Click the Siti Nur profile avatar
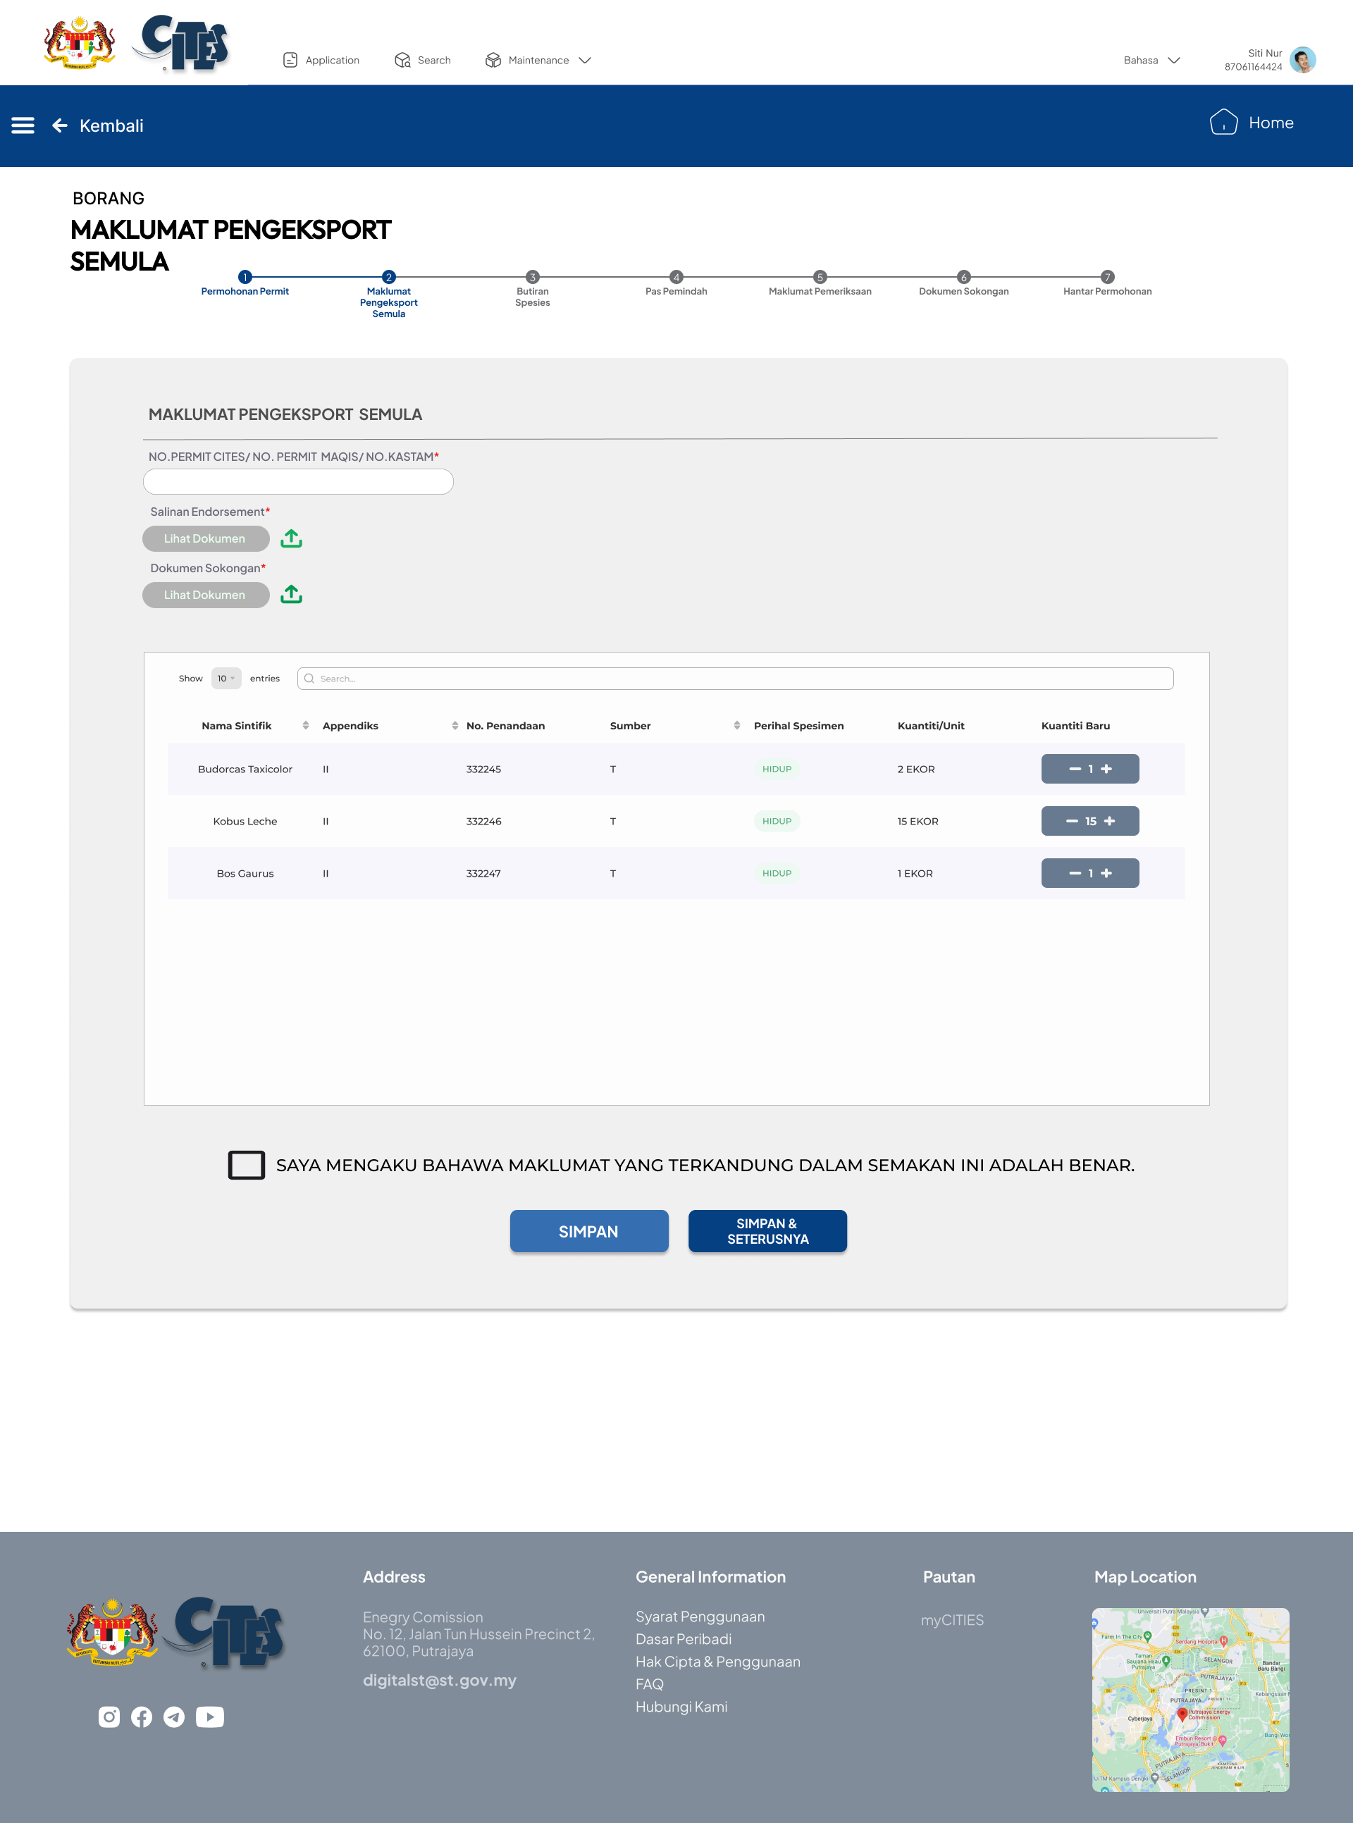This screenshot has width=1353, height=1823. coord(1302,60)
